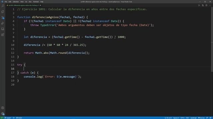Change CRLF end of line sequence
This screenshot has height=119, width=213.
[x=187, y=118]
